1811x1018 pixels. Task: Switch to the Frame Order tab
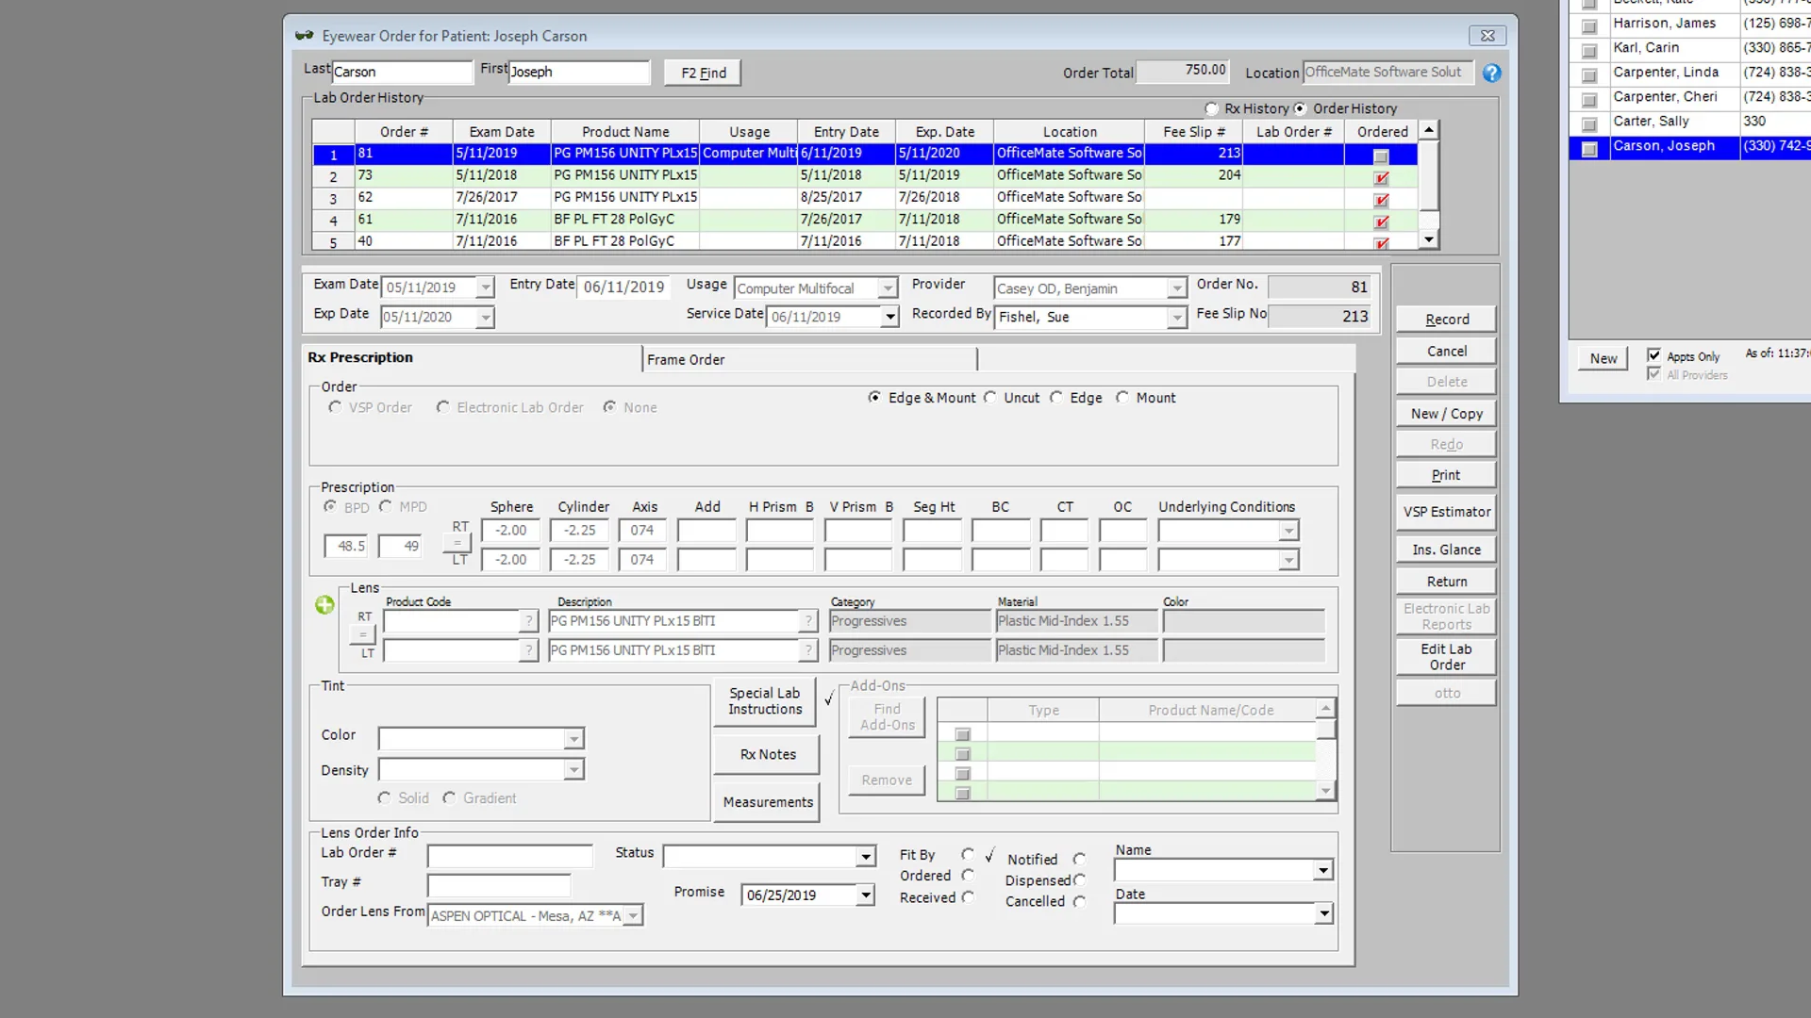(x=686, y=359)
